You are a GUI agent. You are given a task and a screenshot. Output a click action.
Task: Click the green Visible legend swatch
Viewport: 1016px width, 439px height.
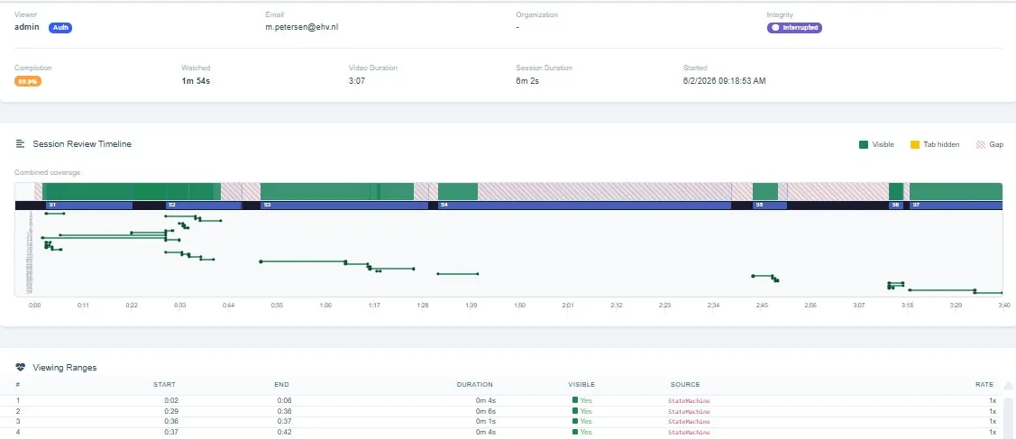tap(863, 144)
